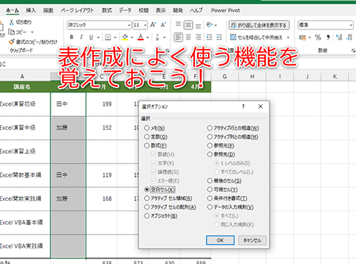Click the orientation (text angle) icon

[x=209, y=25]
